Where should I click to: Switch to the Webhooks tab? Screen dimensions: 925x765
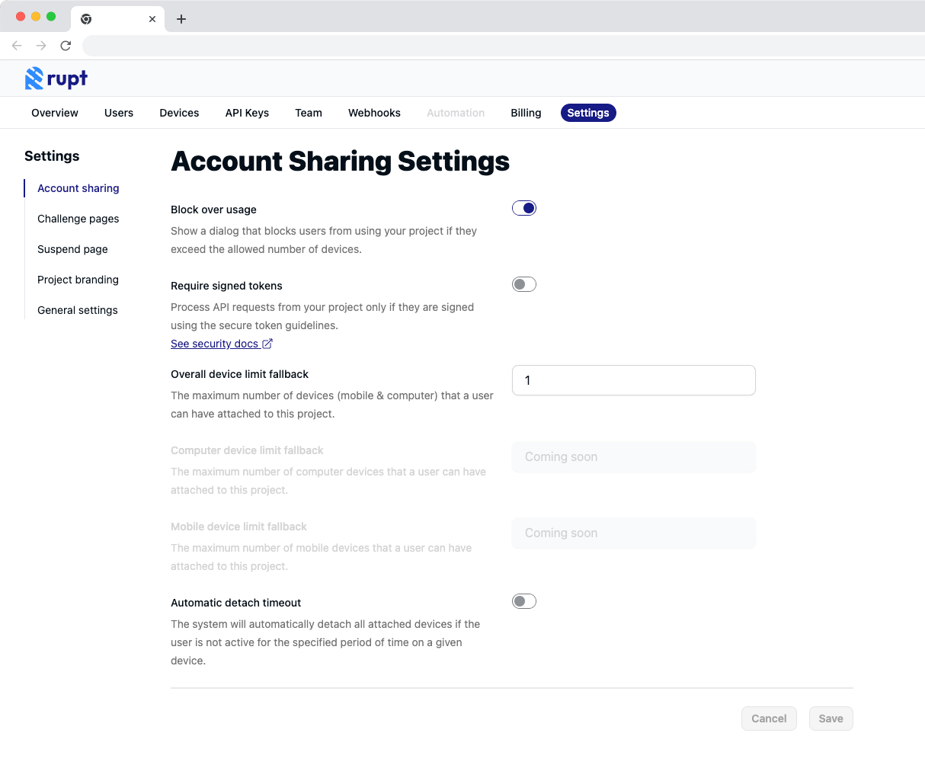pyautogui.click(x=374, y=112)
